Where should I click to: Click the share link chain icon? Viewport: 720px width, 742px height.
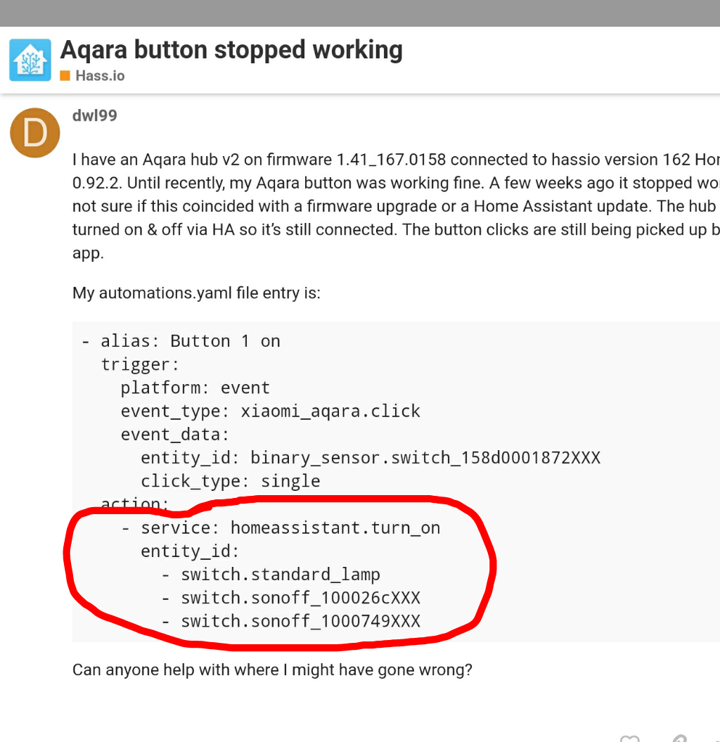tap(678, 738)
